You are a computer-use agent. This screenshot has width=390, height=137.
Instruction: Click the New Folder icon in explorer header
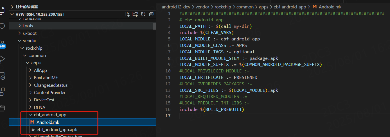click(135, 14)
